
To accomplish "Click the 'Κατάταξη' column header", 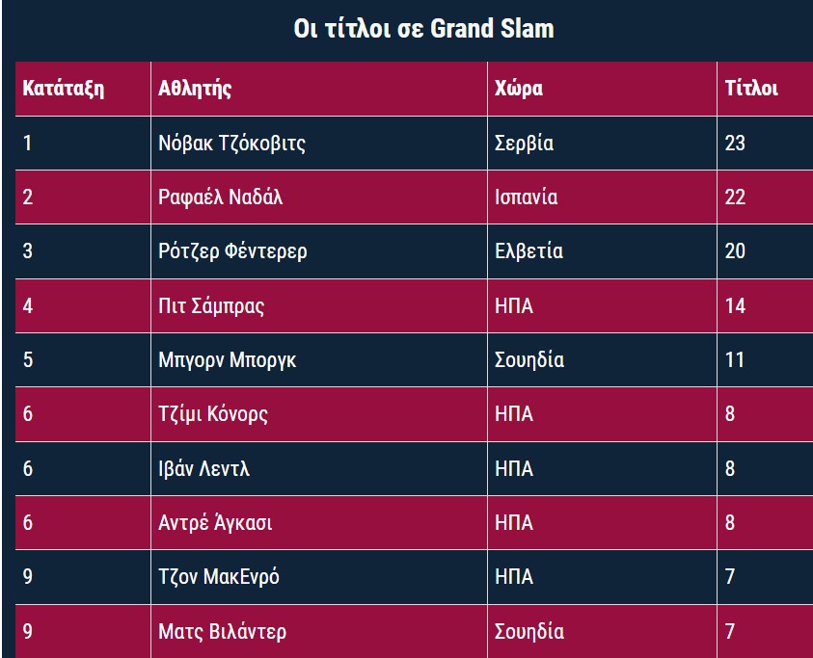I will pyautogui.click(x=64, y=89).
